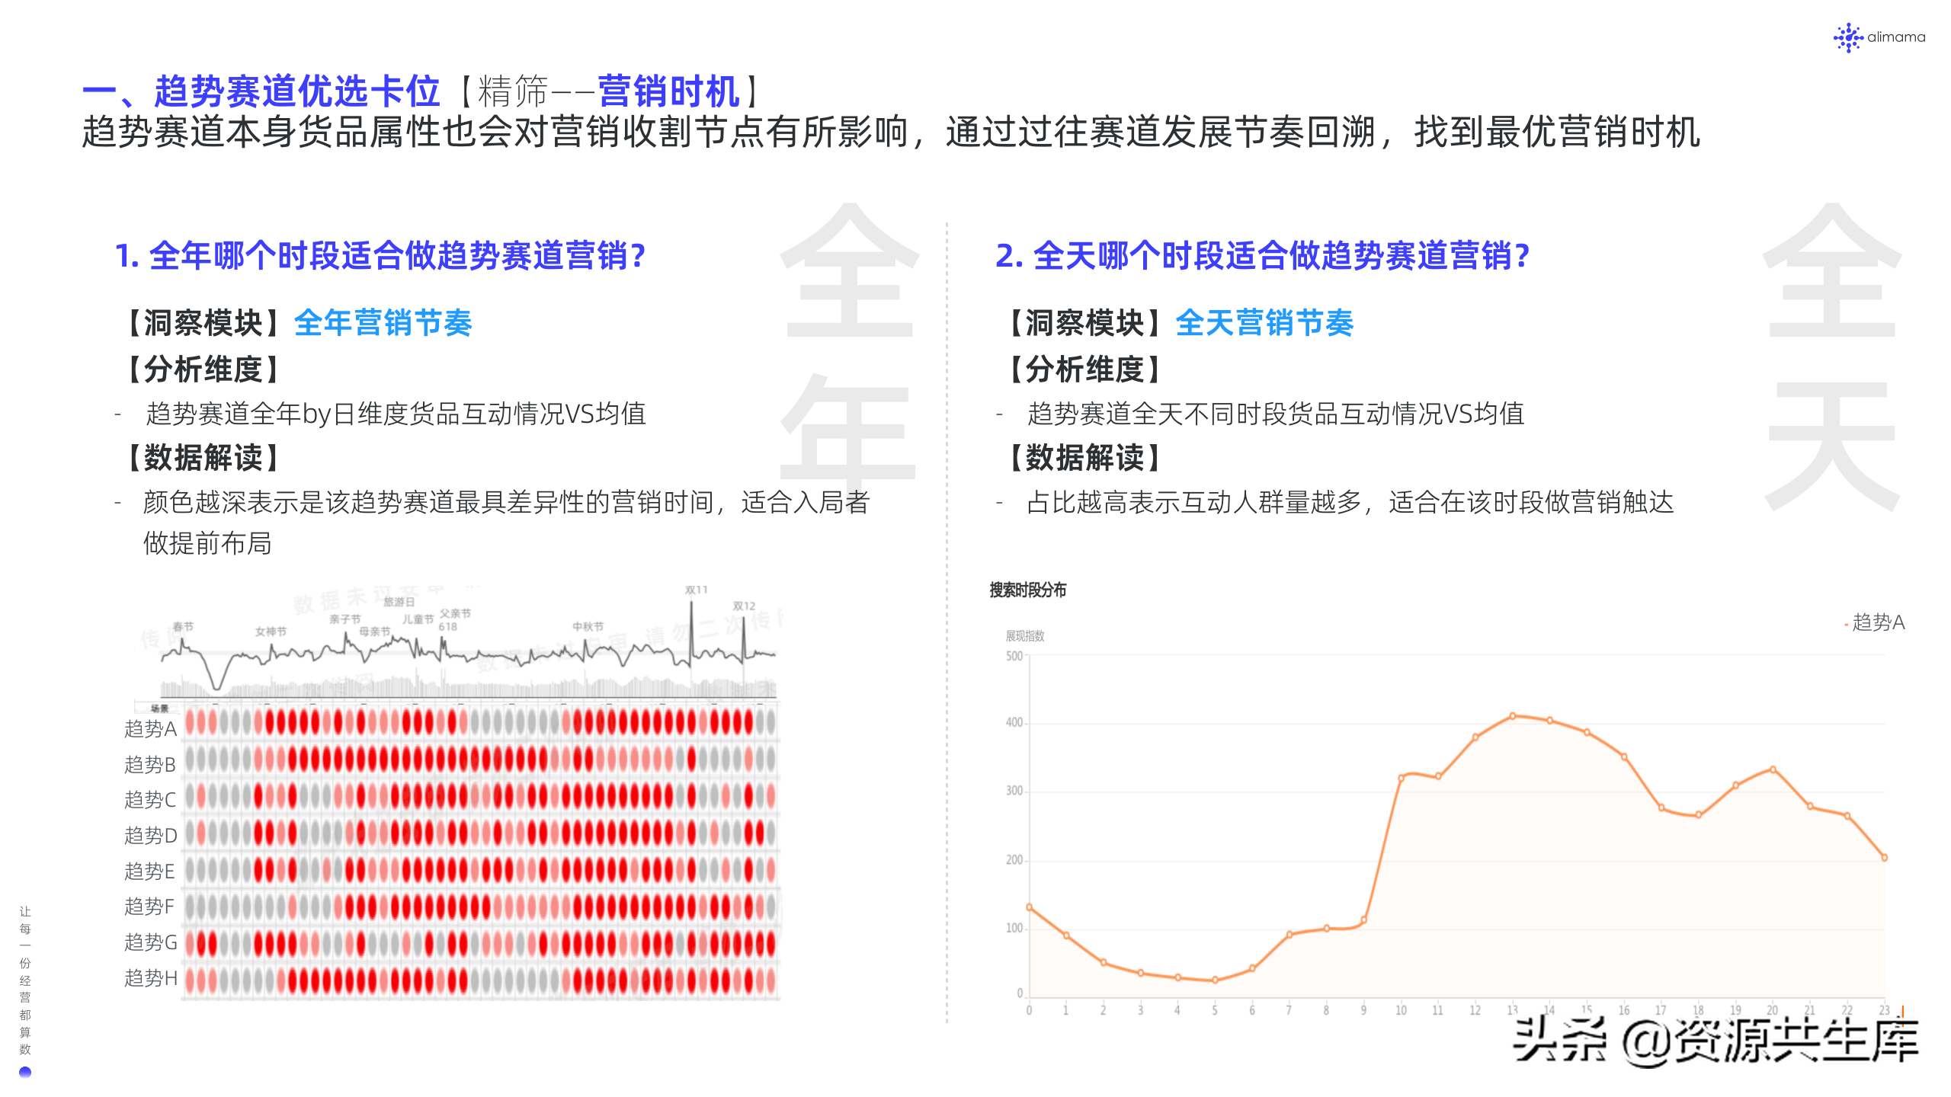Click the 双11 peak label
1951x1097 pixels.
pos(696,590)
